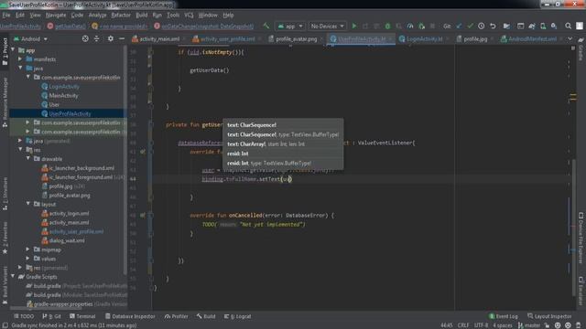
Task: Open the Android project view dropdown
Action: coord(31,38)
